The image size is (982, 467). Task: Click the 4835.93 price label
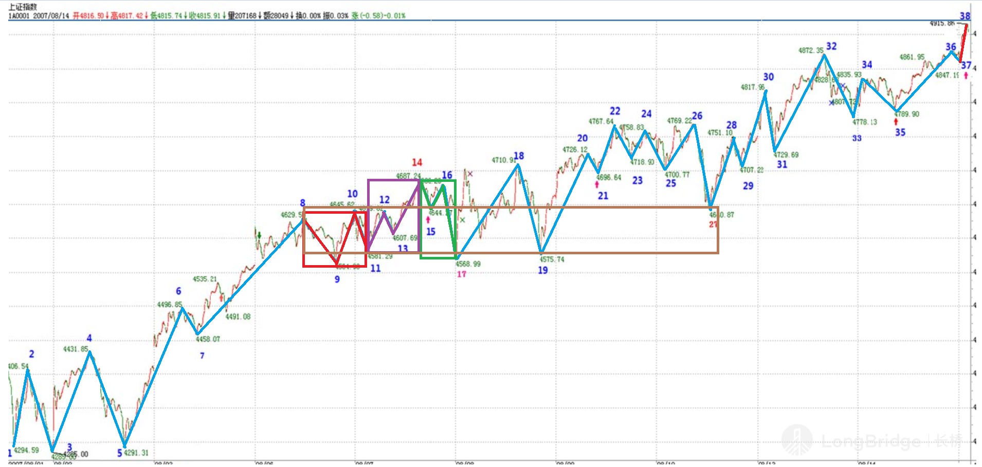tap(849, 74)
